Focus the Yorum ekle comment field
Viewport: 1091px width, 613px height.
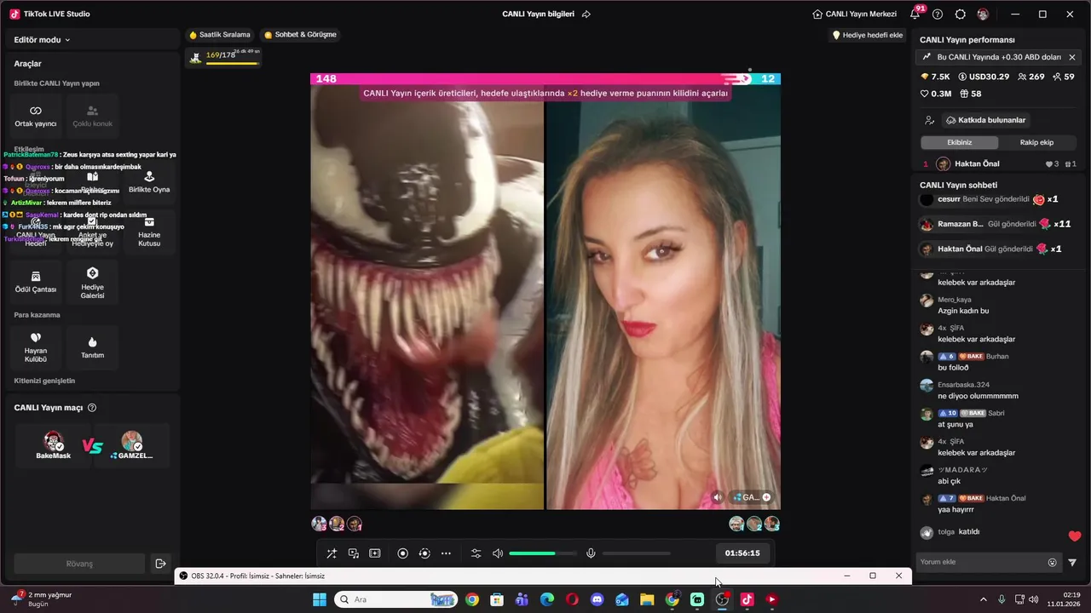click(x=980, y=562)
